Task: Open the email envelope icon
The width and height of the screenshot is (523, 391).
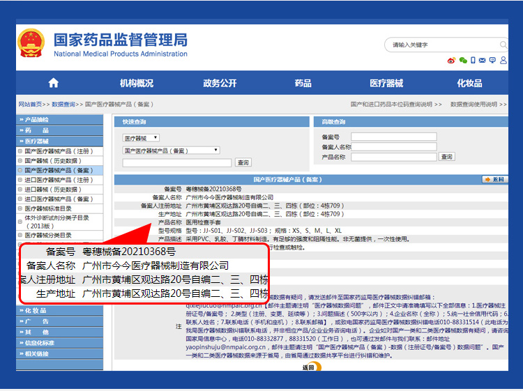Action: pos(483,61)
